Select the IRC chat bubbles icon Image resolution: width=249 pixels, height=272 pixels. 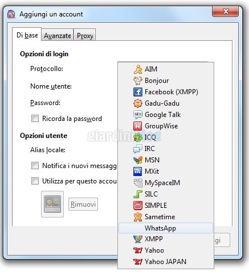138,149
